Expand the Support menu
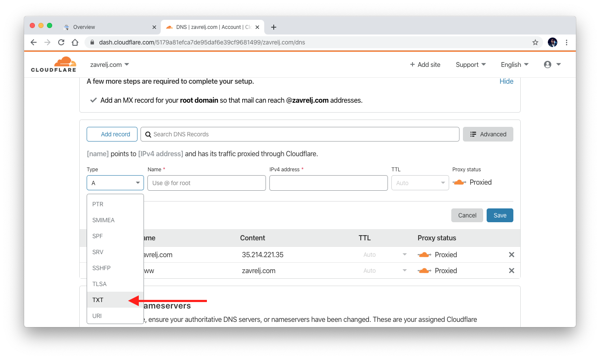600x359 pixels. coord(471,65)
